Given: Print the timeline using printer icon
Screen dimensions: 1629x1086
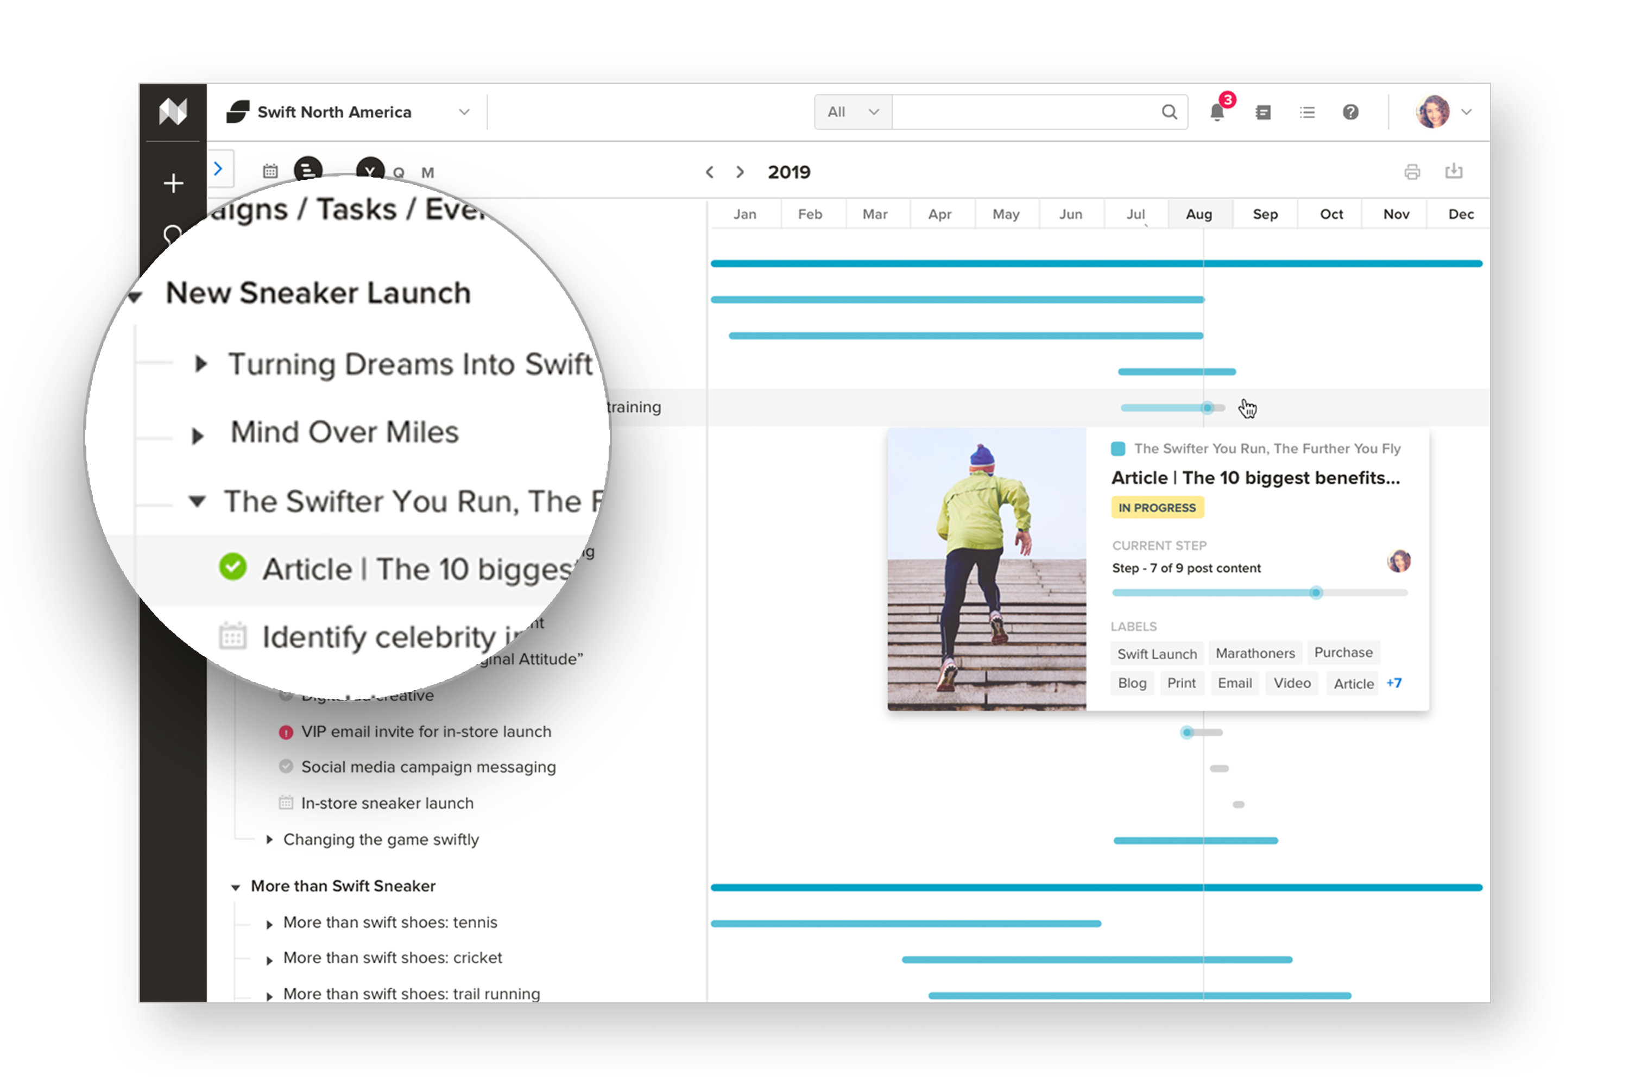Looking at the screenshot, I should tap(1411, 172).
